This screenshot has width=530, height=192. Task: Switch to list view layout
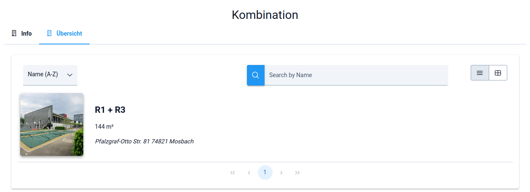[480, 73]
